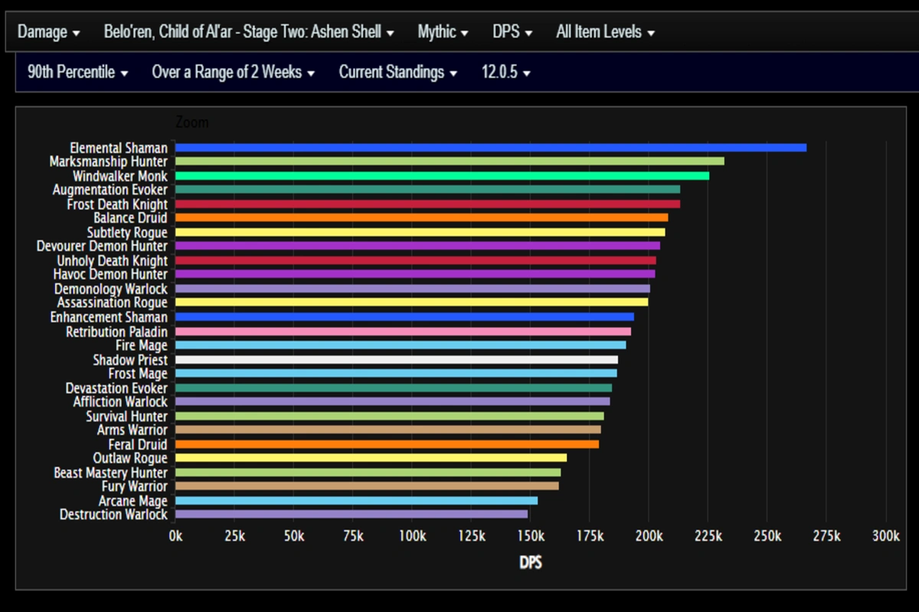Click the Subtlety Rogue bar
919x612 pixels.
click(420, 232)
